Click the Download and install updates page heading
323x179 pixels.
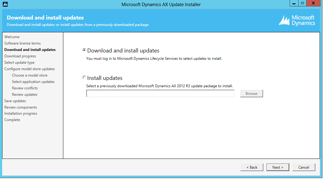tap(45, 18)
